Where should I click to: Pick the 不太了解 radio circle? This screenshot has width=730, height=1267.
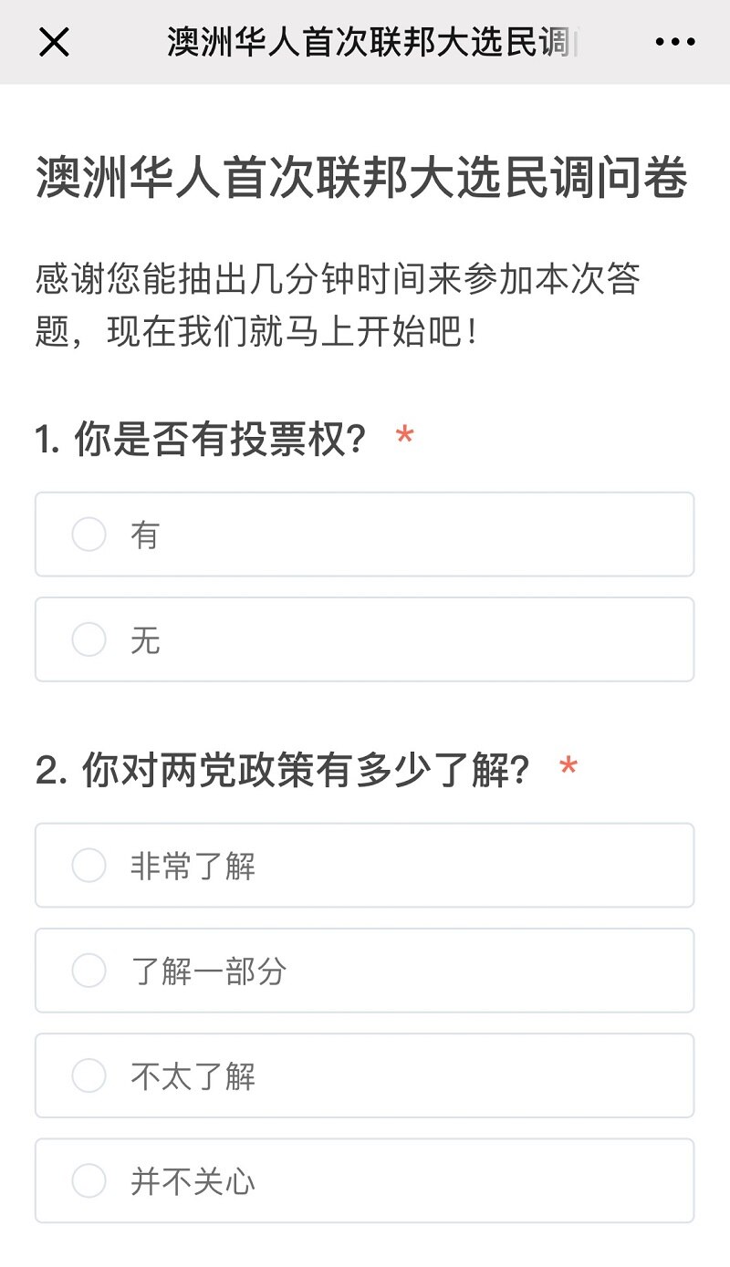tap(89, 1075)
